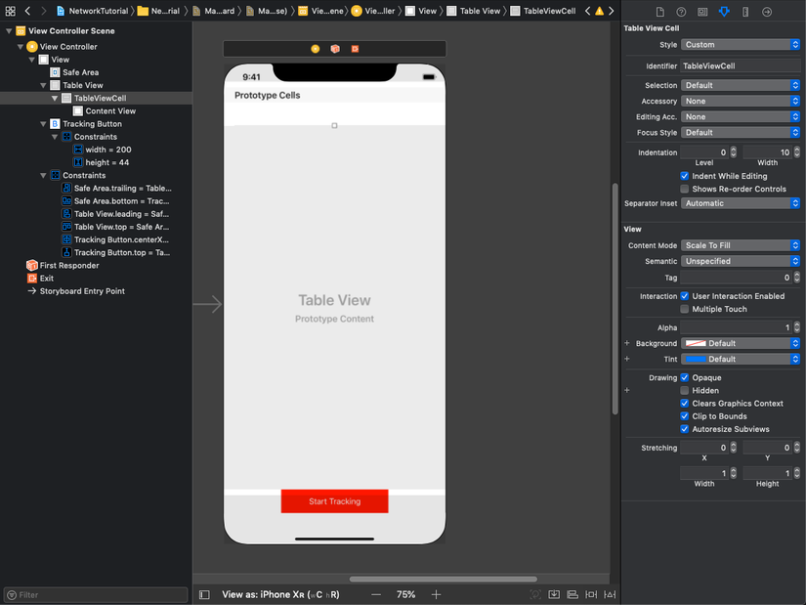Open Resolve Auto Layout Issues icon
The height and width of the screenshot is (605, 806).
(610, 594)
